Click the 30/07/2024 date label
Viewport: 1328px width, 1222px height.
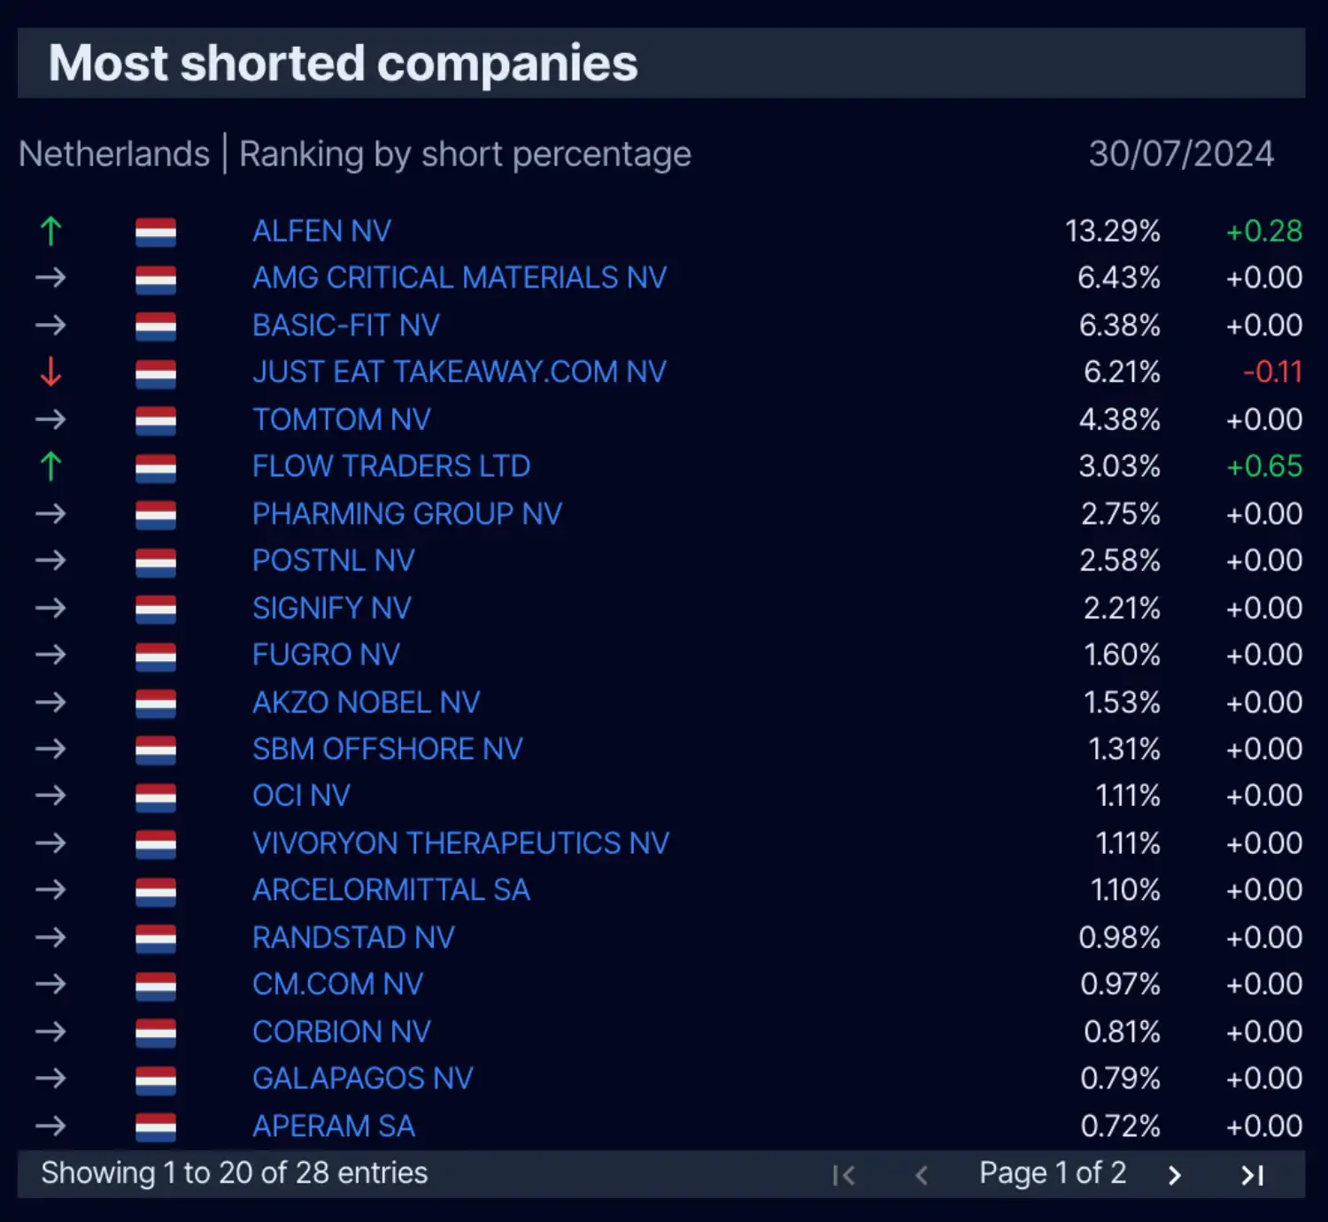[1181, 154]
